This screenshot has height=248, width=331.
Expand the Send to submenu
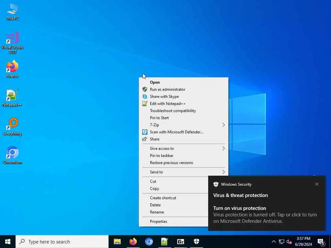tap(184, 172)
